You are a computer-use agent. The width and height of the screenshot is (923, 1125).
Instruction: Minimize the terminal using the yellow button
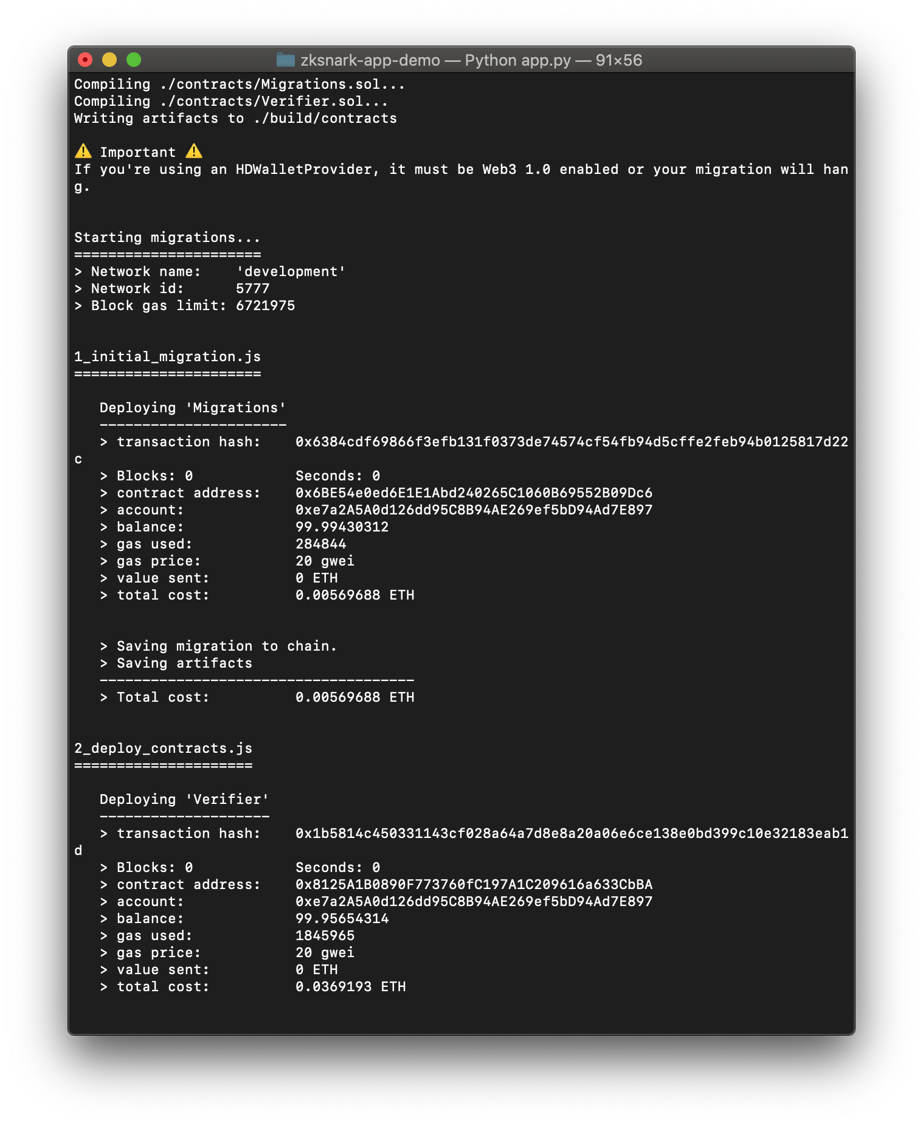[x=109, y=60]
